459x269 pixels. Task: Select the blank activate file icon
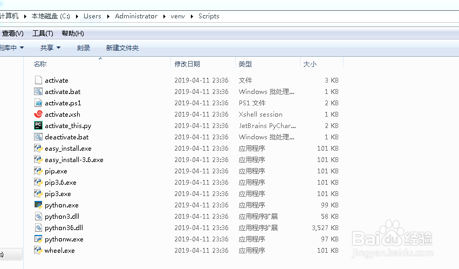[38, 80]
